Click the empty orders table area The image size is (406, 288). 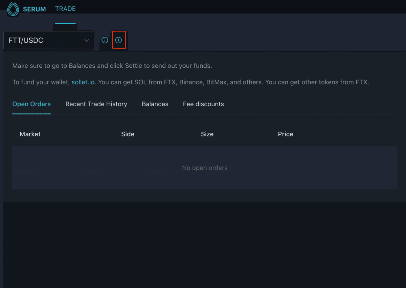coord(101,179)
